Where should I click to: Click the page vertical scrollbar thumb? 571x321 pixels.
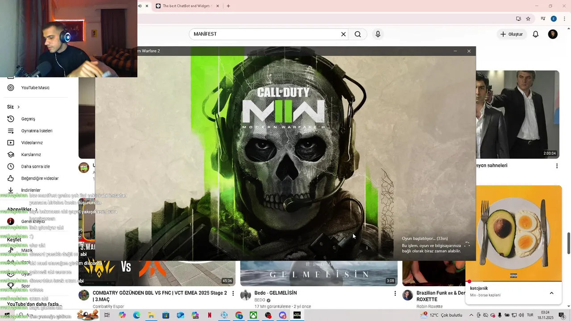pyautogui.click(x=568, y=243)
